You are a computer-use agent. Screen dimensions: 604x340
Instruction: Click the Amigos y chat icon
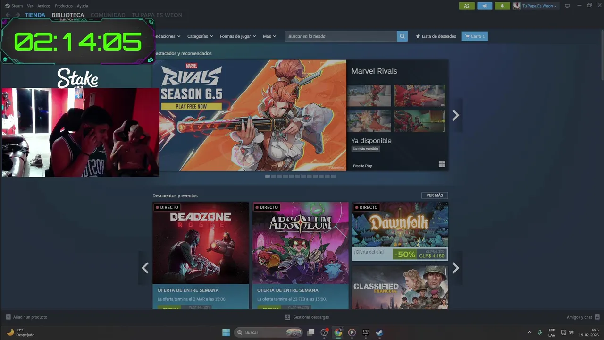[x=597, y=317]
